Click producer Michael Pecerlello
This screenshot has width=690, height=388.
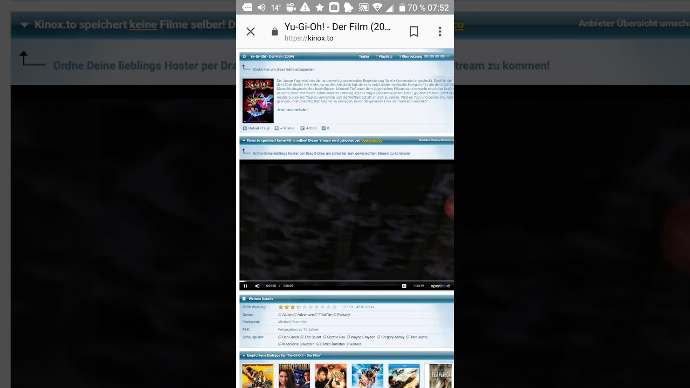293,322
